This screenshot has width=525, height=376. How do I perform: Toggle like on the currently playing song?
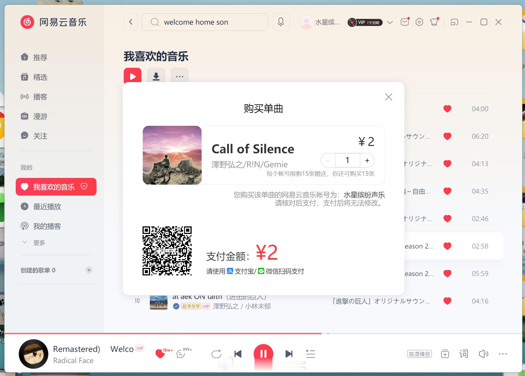click(160, 354)
